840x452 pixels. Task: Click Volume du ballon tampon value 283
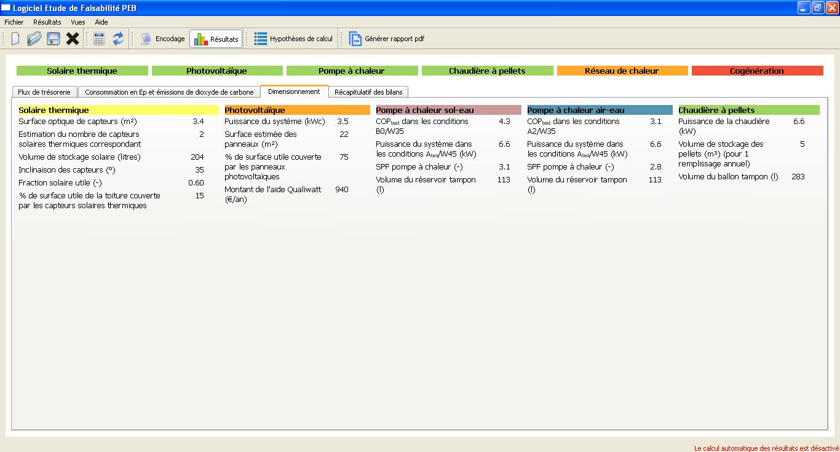click(x=798, y=177)
